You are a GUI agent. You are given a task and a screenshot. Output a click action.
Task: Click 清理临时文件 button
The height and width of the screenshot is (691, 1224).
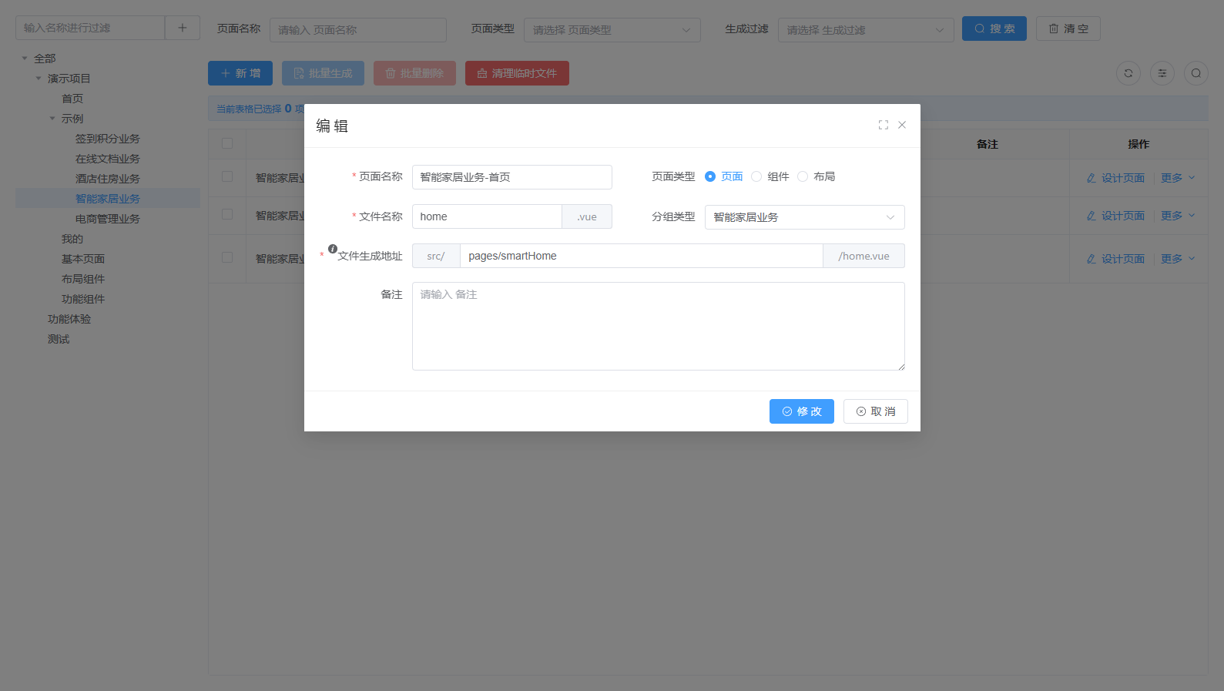517,73
